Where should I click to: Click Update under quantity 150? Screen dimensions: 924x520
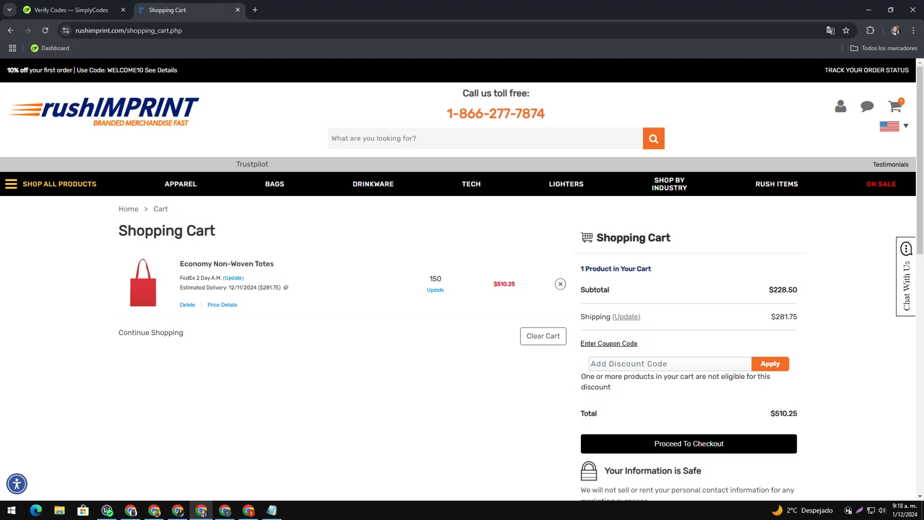click(435, 290)
